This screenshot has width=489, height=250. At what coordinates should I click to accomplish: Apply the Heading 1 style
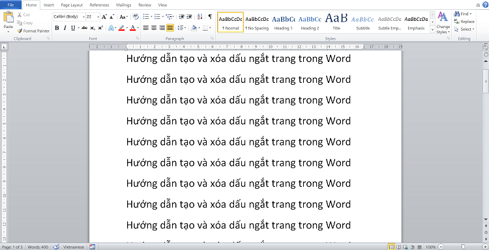click(x=283, y=22)
